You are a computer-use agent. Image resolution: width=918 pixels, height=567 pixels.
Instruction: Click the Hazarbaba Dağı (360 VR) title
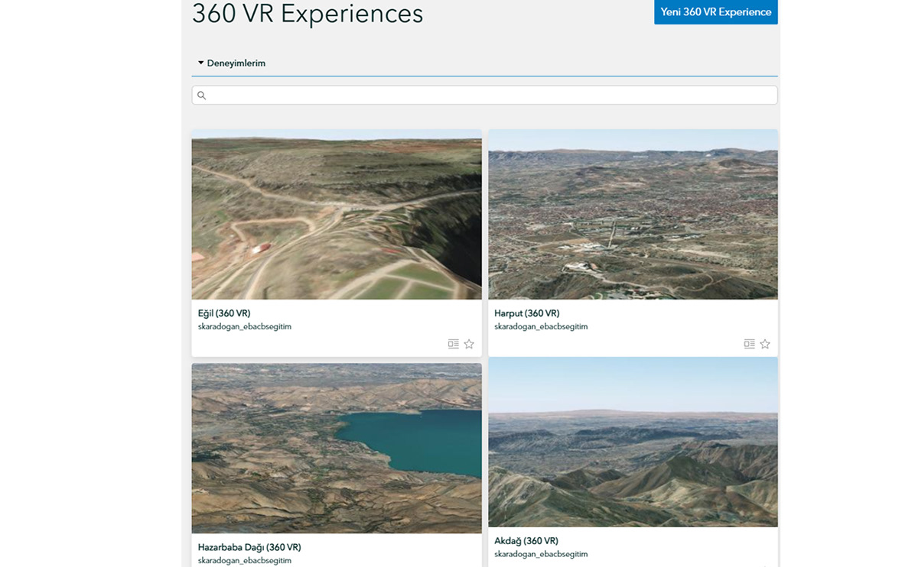[249, 547]
